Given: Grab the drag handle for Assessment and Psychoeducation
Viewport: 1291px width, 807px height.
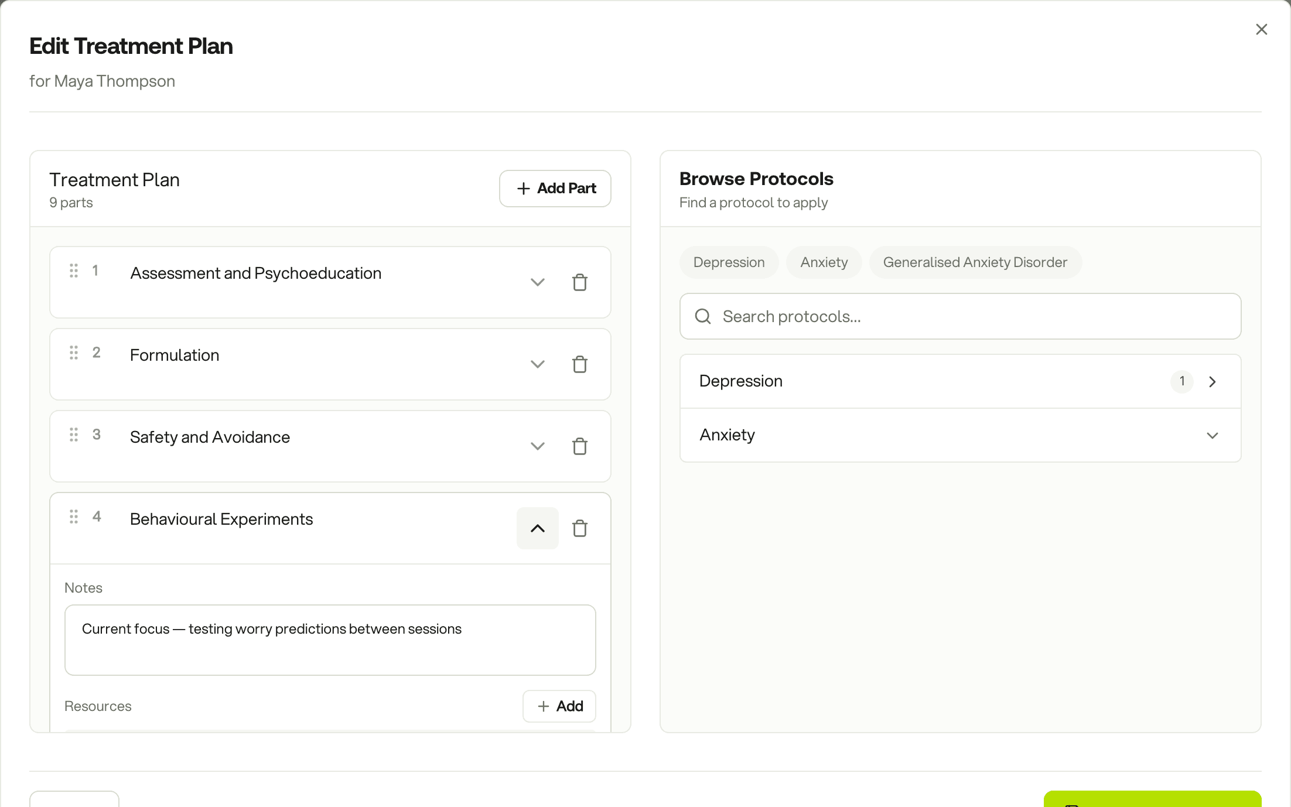Looking at the screenshot, I should [x=74, y=271].
